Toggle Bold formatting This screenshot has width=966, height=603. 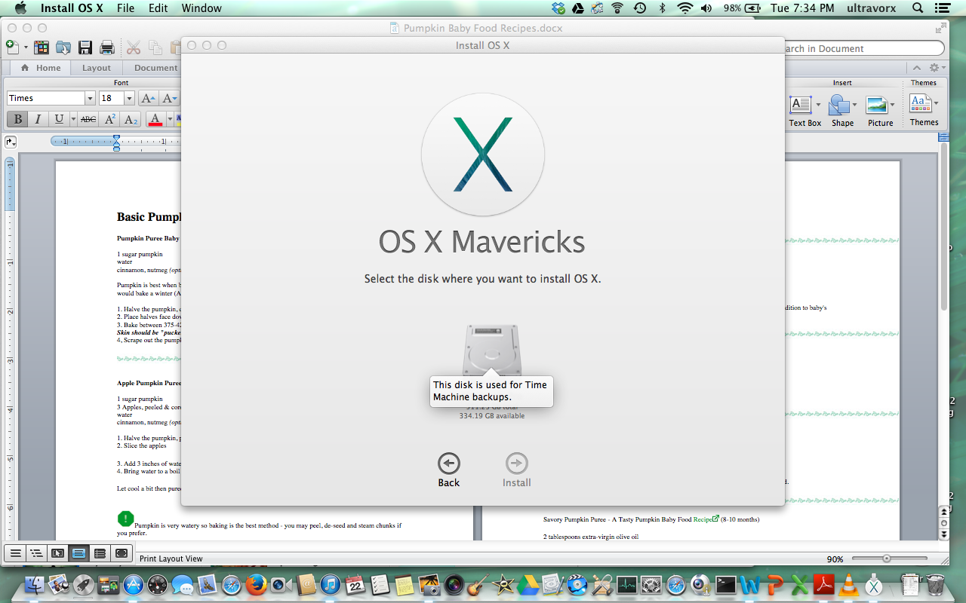coord(17,119)
